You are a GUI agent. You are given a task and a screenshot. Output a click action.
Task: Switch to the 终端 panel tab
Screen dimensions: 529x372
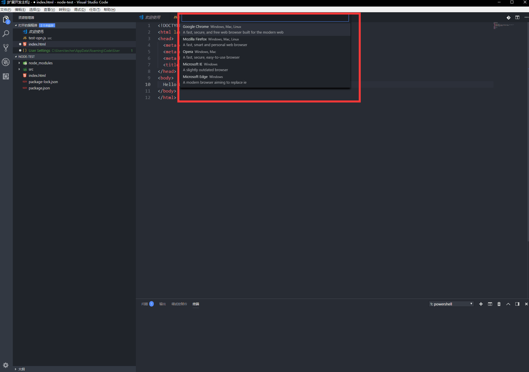(196, 304)
